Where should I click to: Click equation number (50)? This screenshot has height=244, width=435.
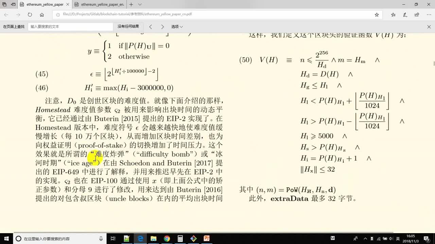point(246,60)
